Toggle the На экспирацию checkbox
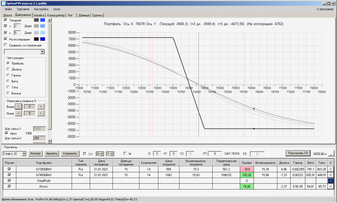Image resolution: width=337 pixels, height=203 pixels. pos(5,39)
